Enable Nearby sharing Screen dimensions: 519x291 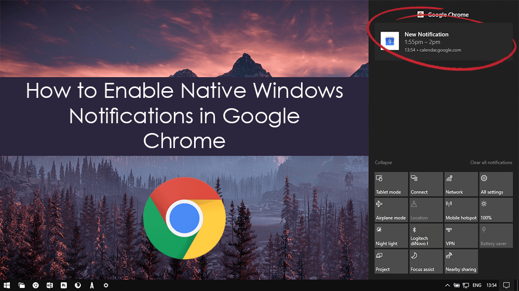pos(461,261)
